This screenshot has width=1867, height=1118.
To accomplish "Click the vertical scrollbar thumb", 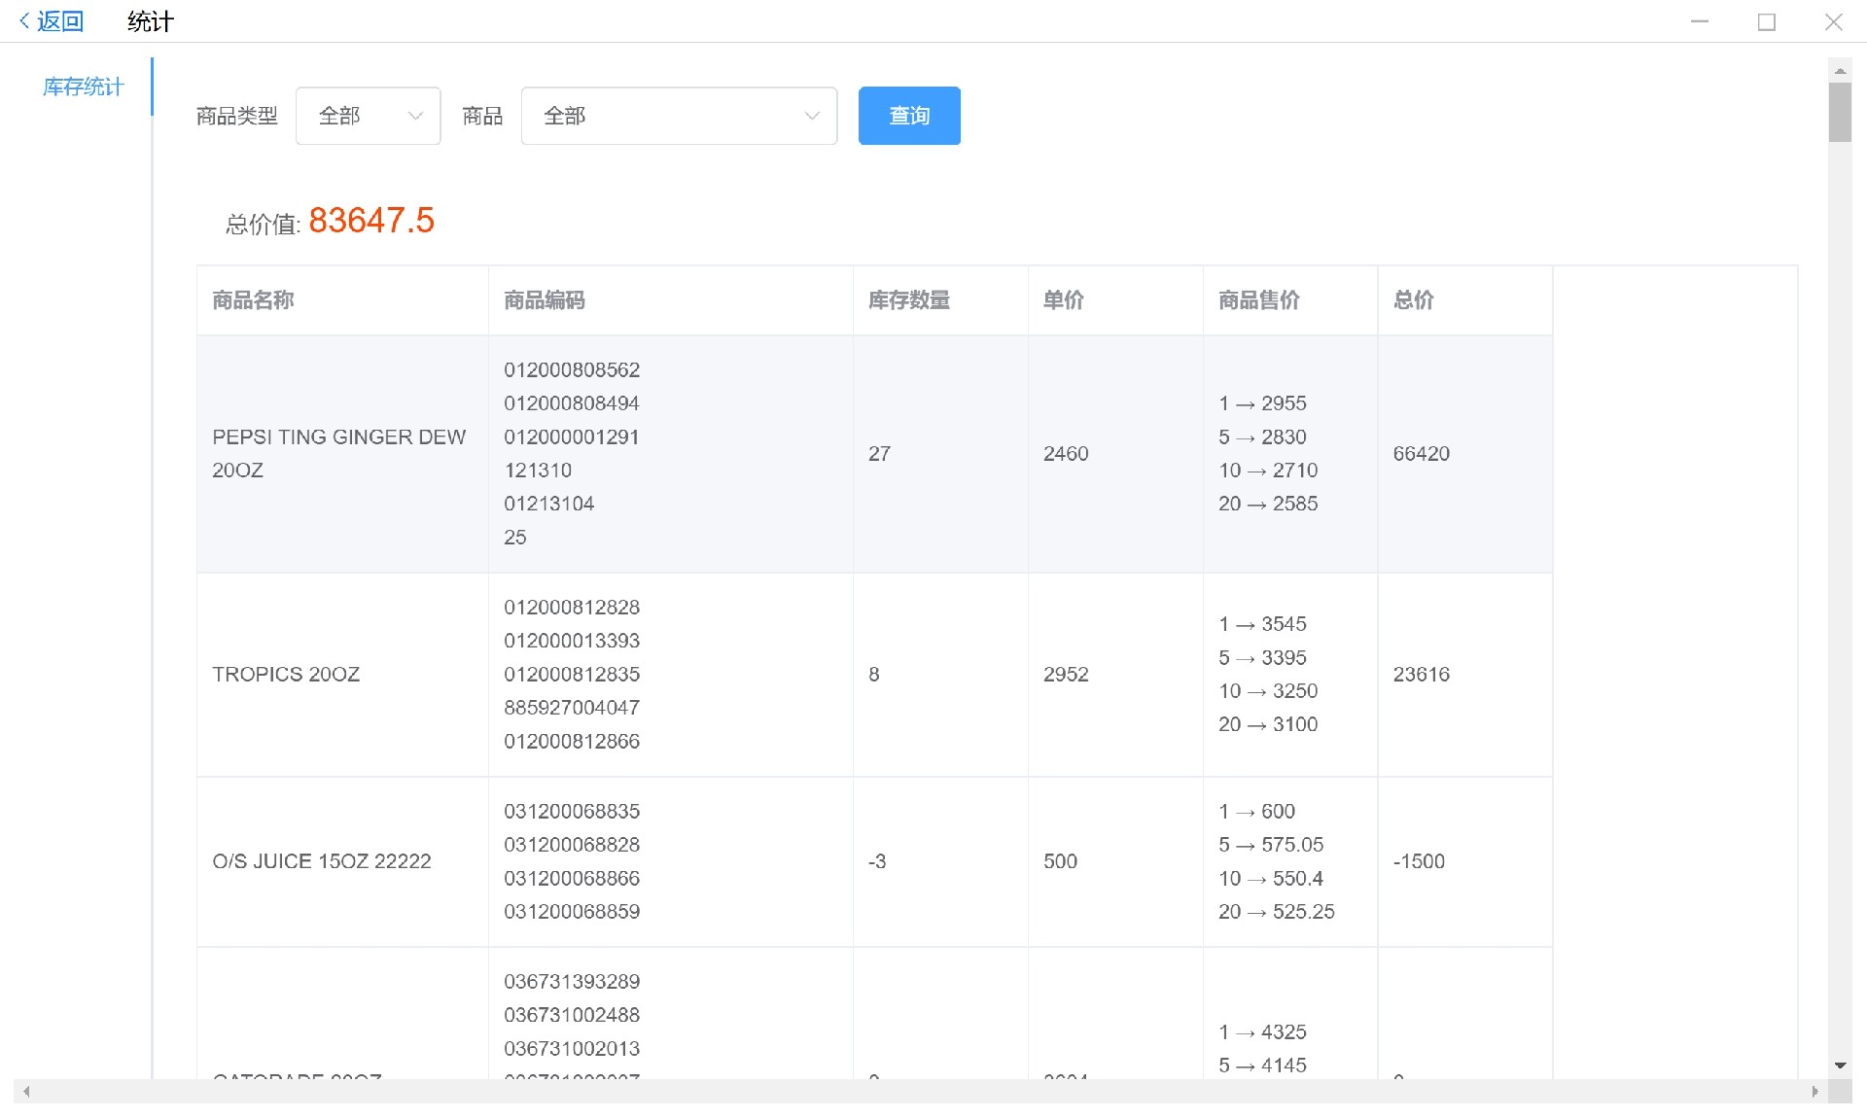I will 1840,113.
